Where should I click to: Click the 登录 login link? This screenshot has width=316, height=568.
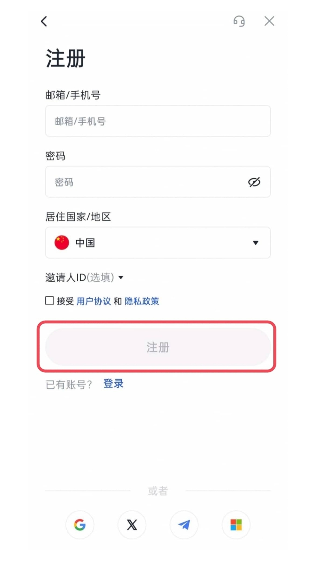(113, 383)
